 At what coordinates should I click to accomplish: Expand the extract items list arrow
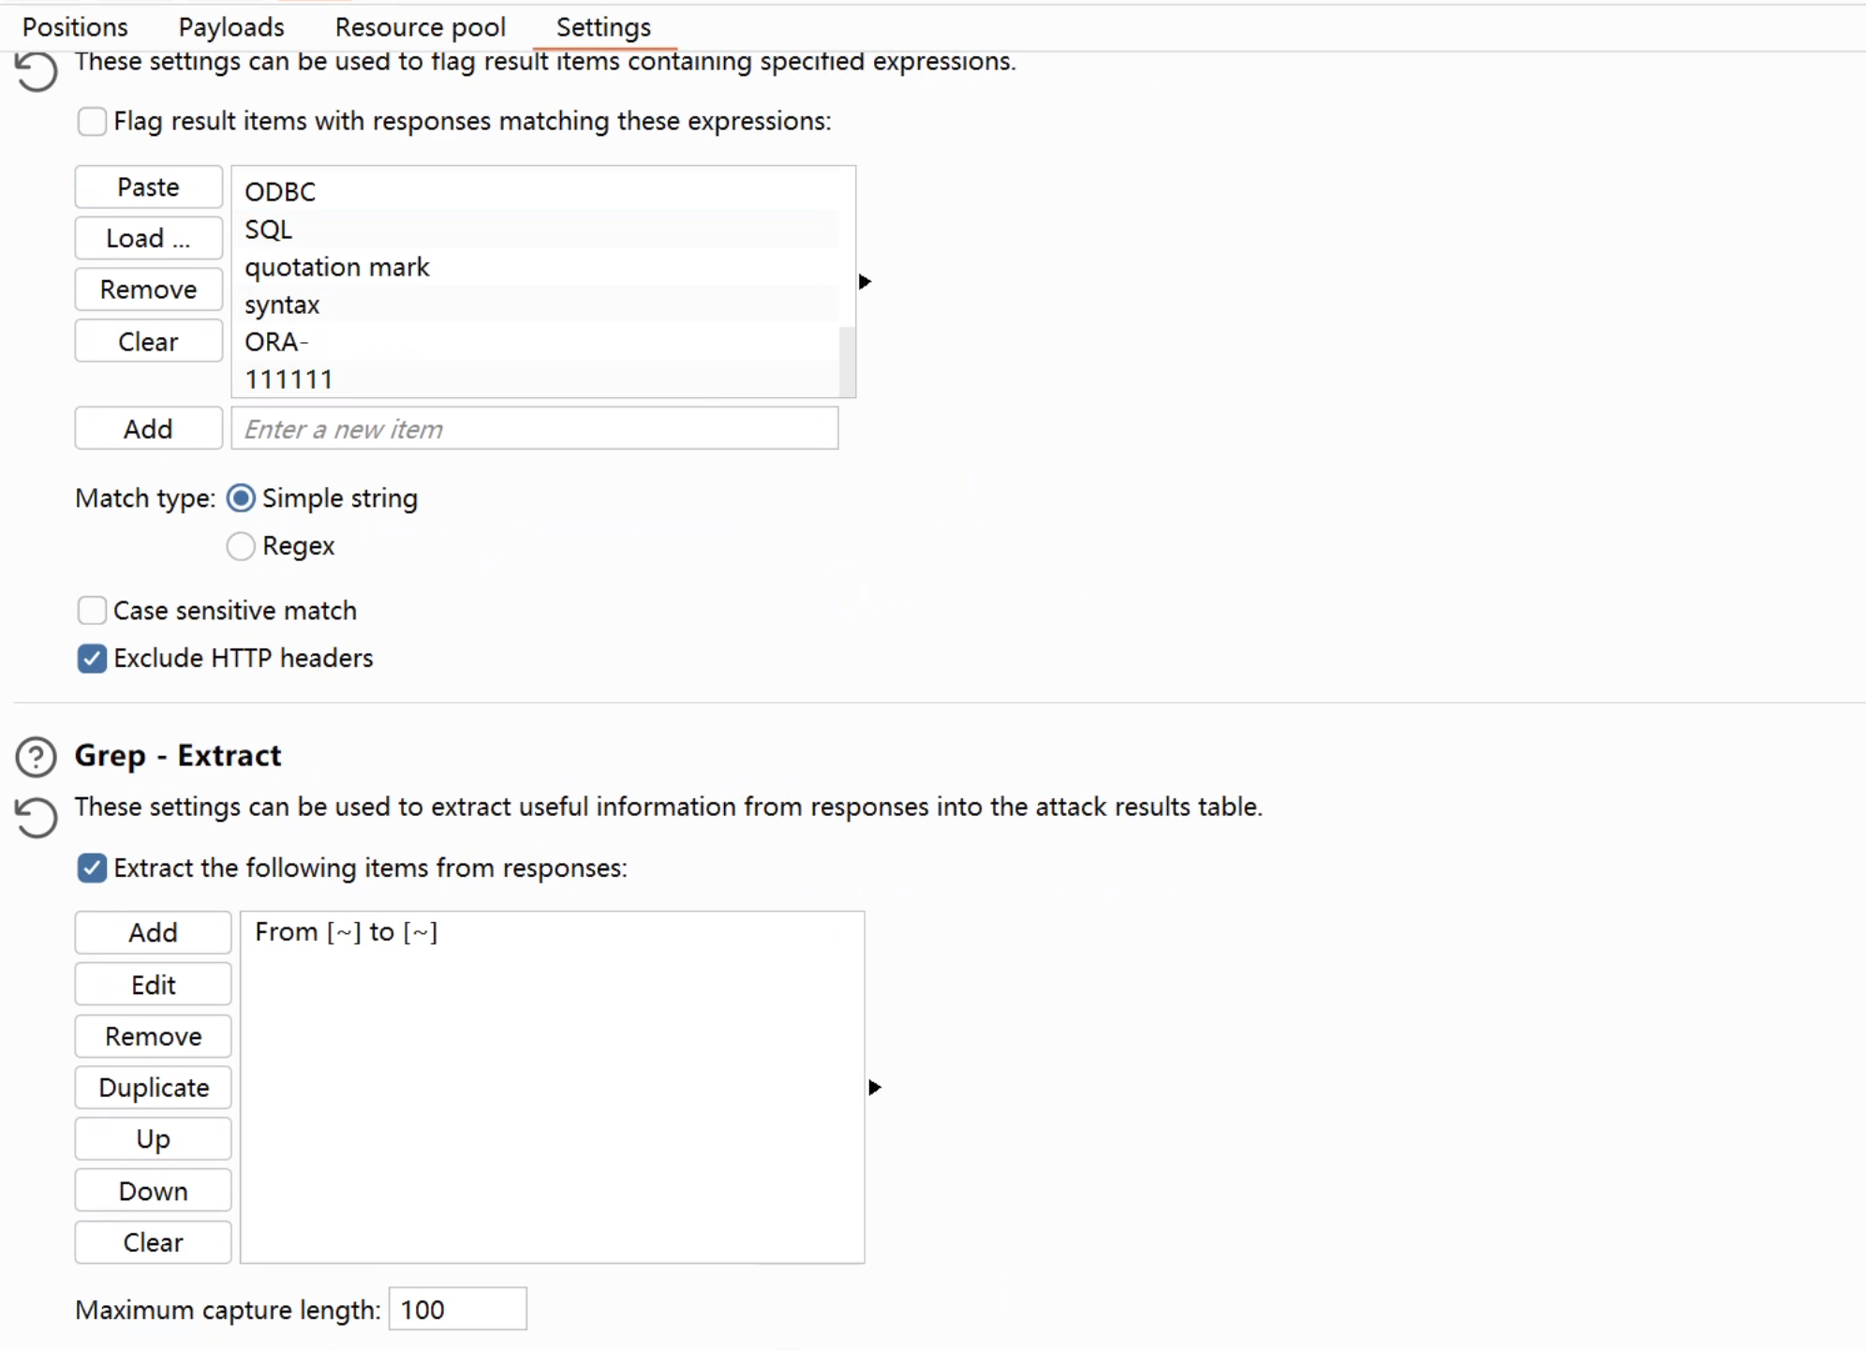874,1087
